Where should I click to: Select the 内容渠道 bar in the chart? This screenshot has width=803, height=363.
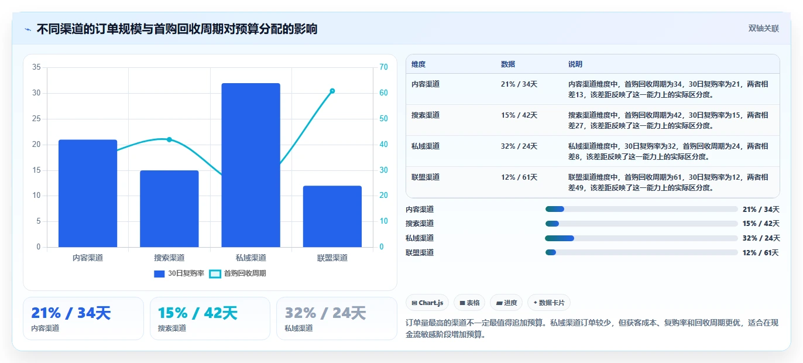click(88, 193)
